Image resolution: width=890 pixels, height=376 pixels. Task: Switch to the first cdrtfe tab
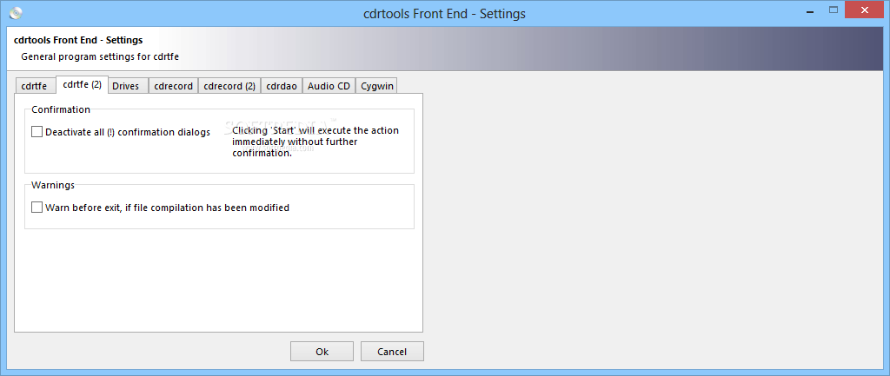[35, 86]
